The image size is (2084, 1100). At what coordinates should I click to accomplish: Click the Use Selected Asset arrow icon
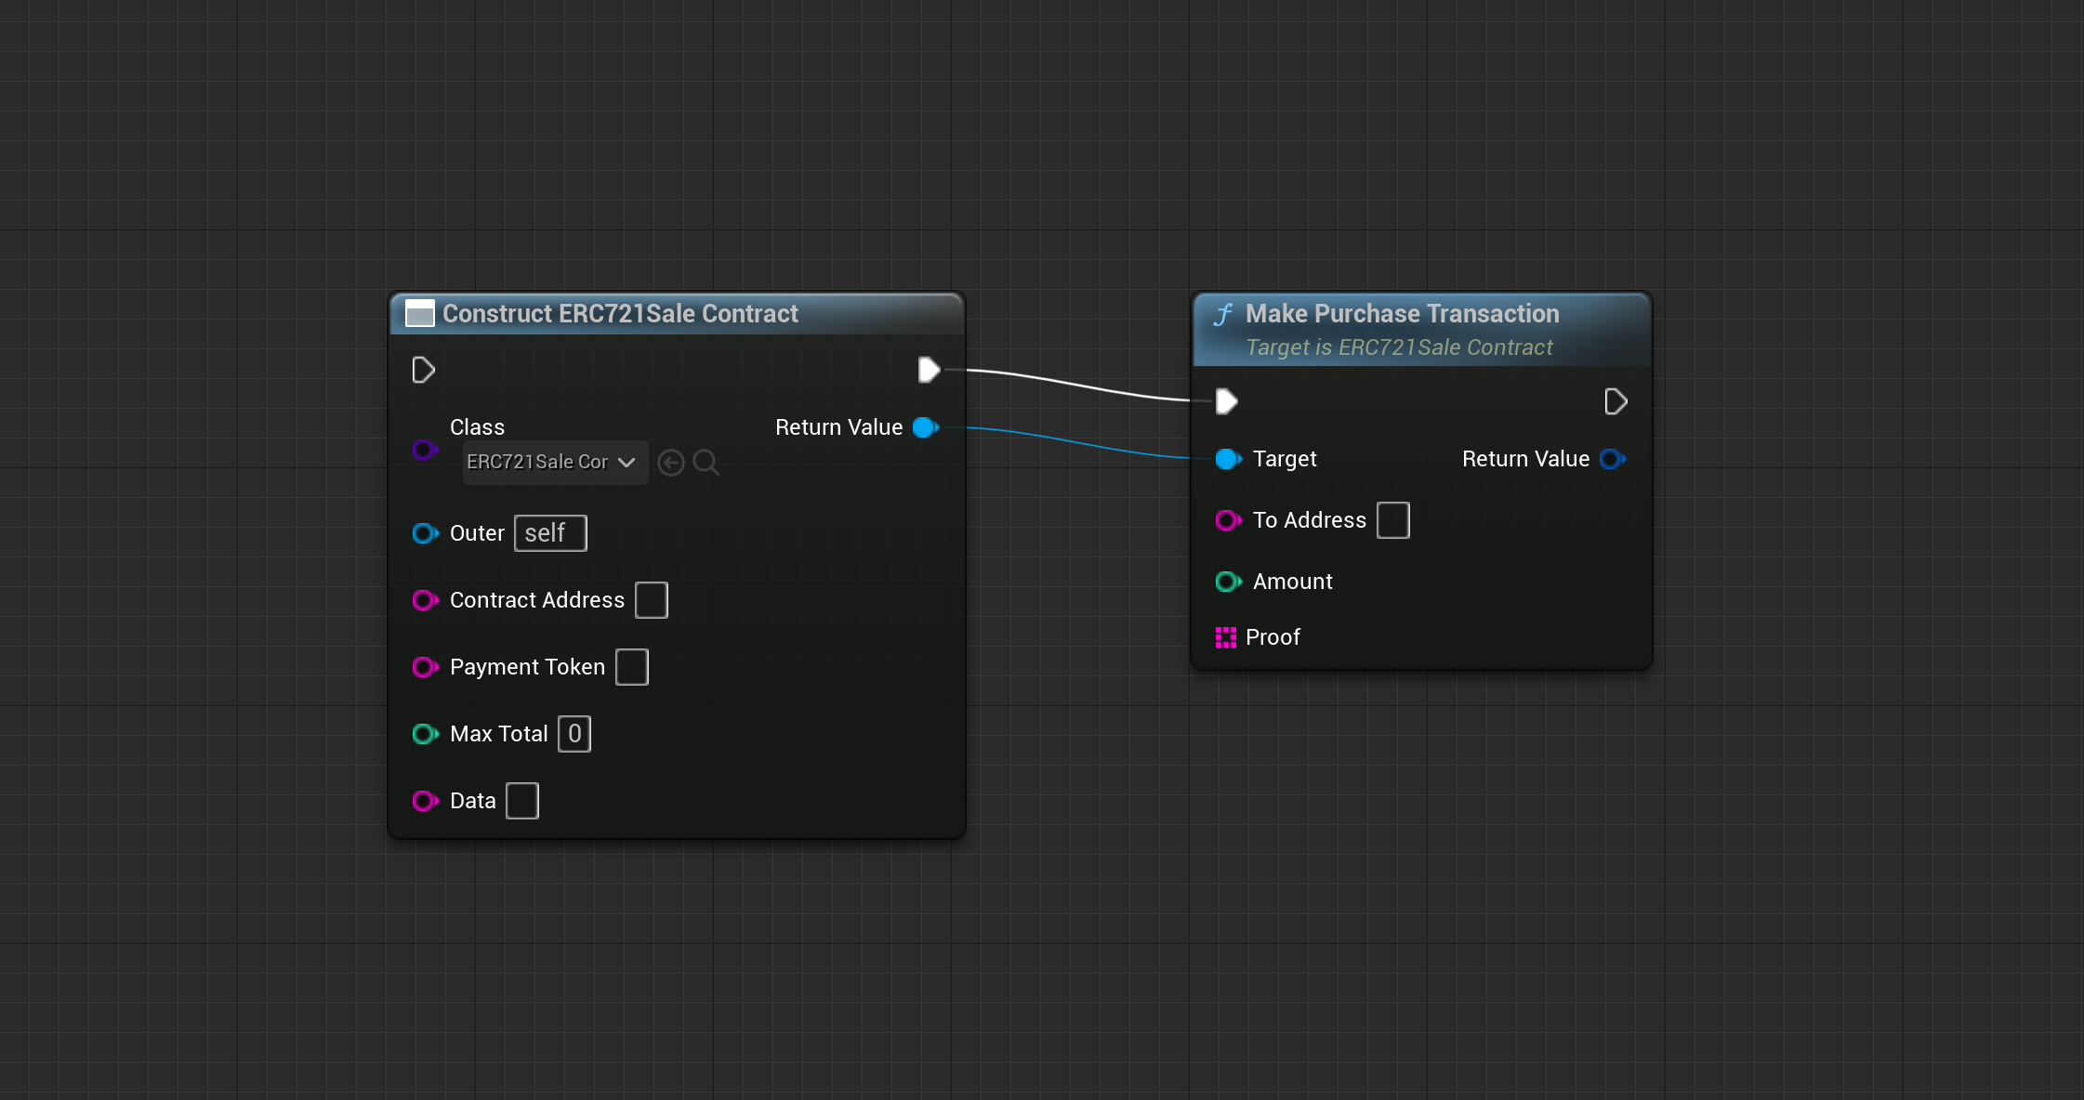(x=670, y=463)
